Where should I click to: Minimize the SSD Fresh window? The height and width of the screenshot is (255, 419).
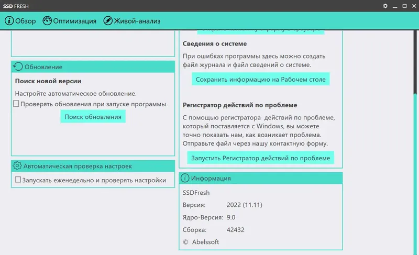click(x=395, y=6)
